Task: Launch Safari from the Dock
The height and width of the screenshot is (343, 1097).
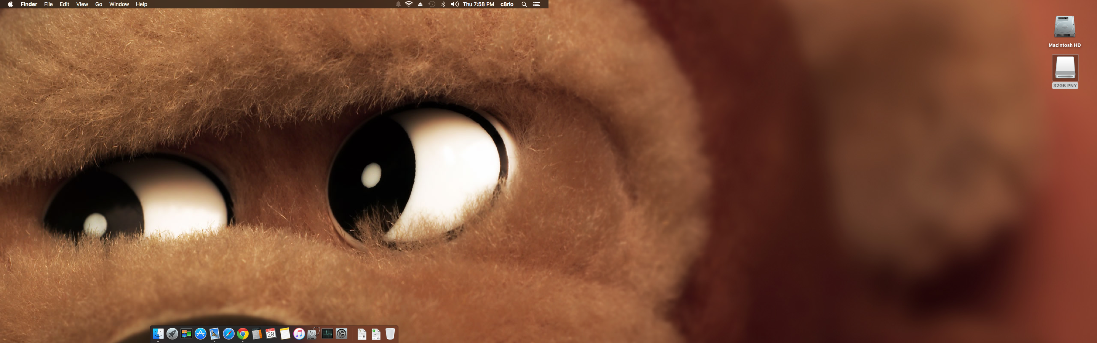Action: point(229,333)
